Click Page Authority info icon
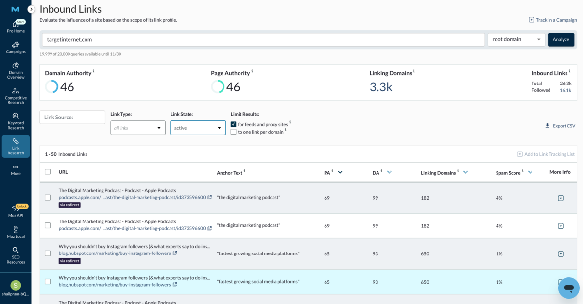Viewport: 583px width, 304px height. pos(252,71)
